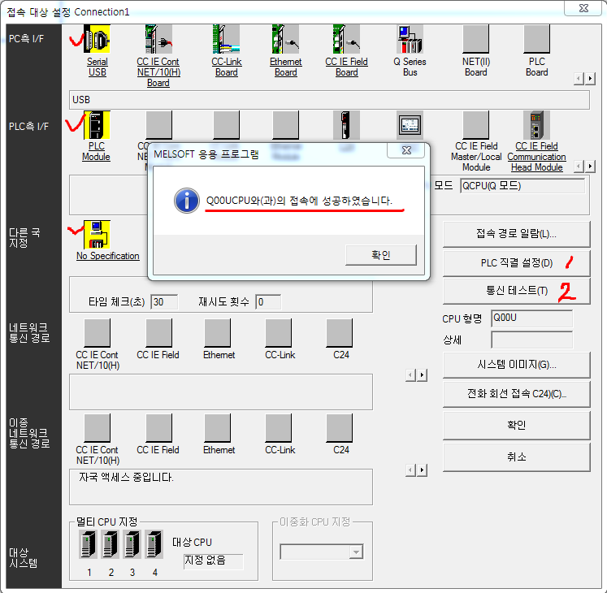
Task: Close the 접속 대상 설정 Connection1 window
Action: (x=583, y=8)
